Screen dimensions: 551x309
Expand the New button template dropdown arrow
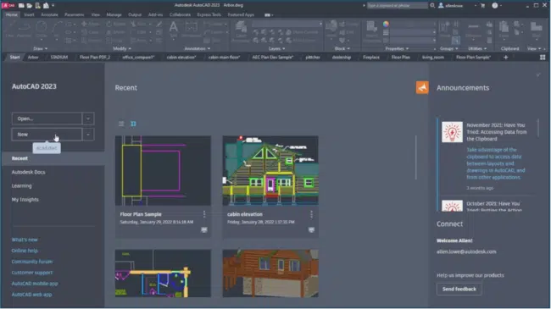(x=88, y=134)
